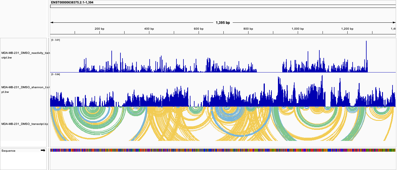Click the 800 bp ruler tick
401x170 pixels.
(x=248, y=29)
